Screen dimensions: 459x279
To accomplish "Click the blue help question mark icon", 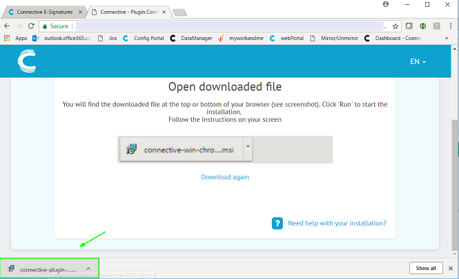I will [277, 223].
